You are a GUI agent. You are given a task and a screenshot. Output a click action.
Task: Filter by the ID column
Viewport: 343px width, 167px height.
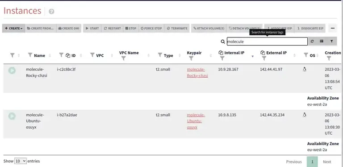(x=61, y=55)
